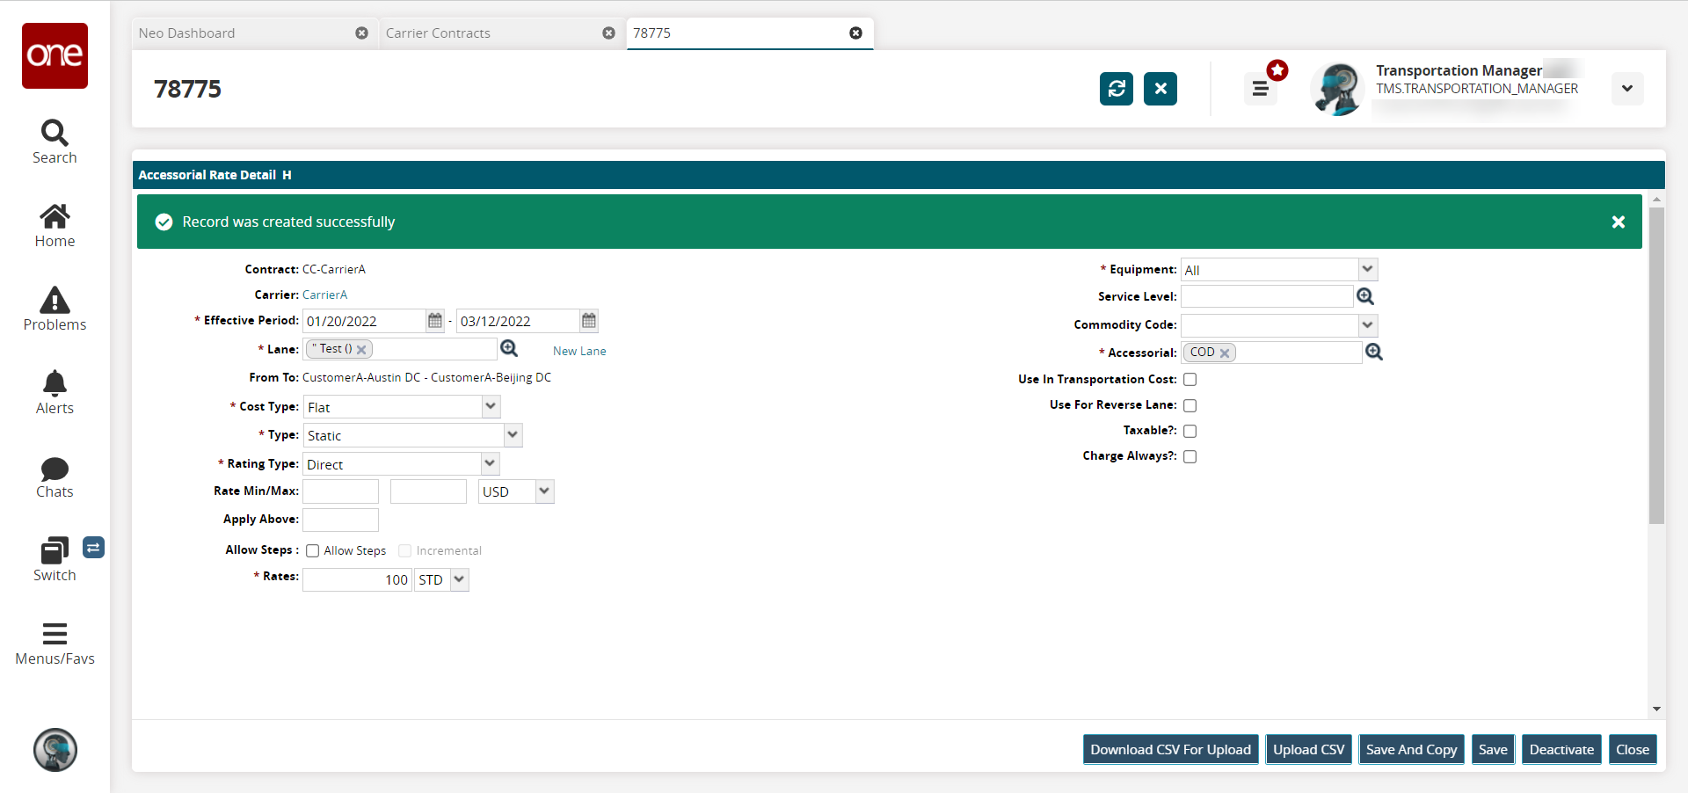
Task: Close the Neo Dashboard tab
Action: [x=361, y=33]
